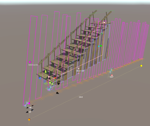Click the 49 value label
Image resolution: width=150 pixels, height=126 pixels.
tap(30, 107)
